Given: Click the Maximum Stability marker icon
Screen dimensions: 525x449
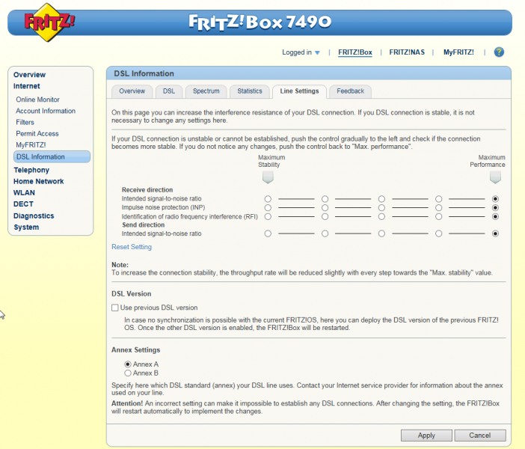Looking at the screenshot, I should [268, 178].
